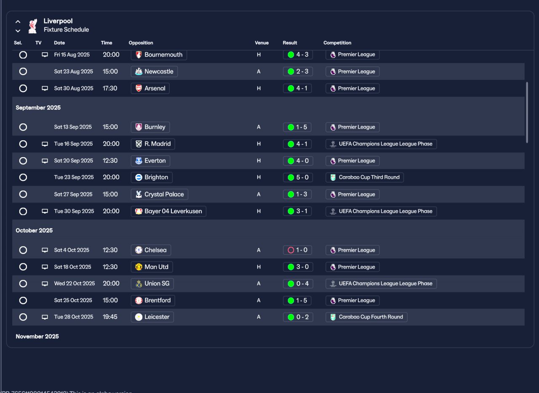Click the TV icon for Chelsea match
539x393 pixels.
pyautogui.click(x=45, y=250)
